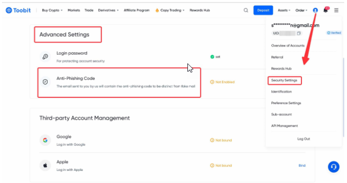Click the blue Deposit button
The image size is (347, 183).
coord(263,10)
